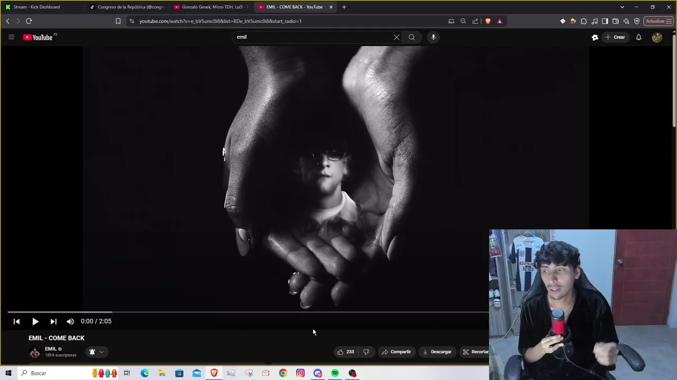The height and width of the screenshot is (380, 677).
Task: Open Brave Shields lion icon
Action: [x=488, y=21]
